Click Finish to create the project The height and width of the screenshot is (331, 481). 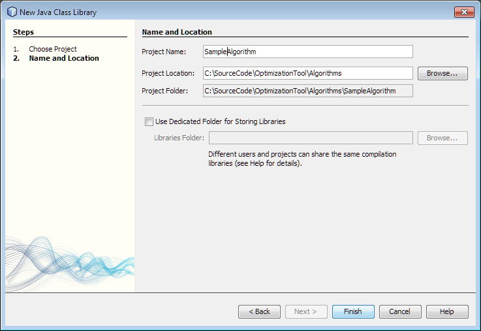coord(353,311)
